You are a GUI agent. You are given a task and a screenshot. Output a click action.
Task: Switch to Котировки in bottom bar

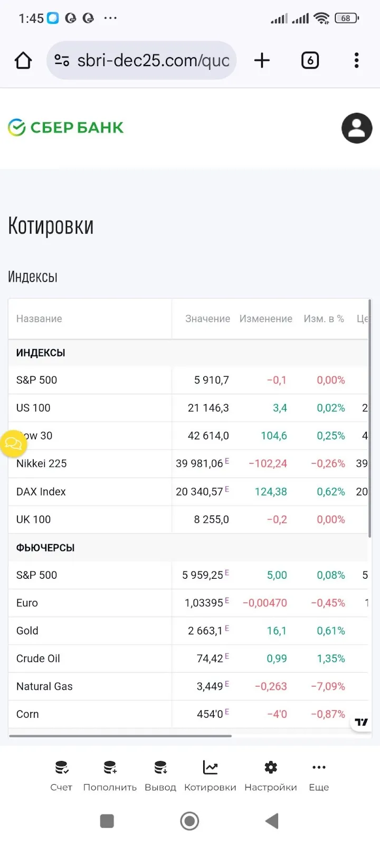[x=210, y=776]
